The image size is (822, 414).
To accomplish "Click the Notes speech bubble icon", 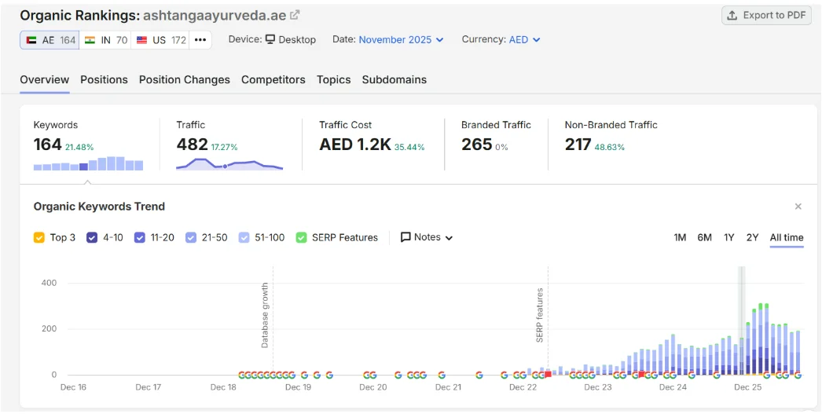I will [x=405, y=237].
